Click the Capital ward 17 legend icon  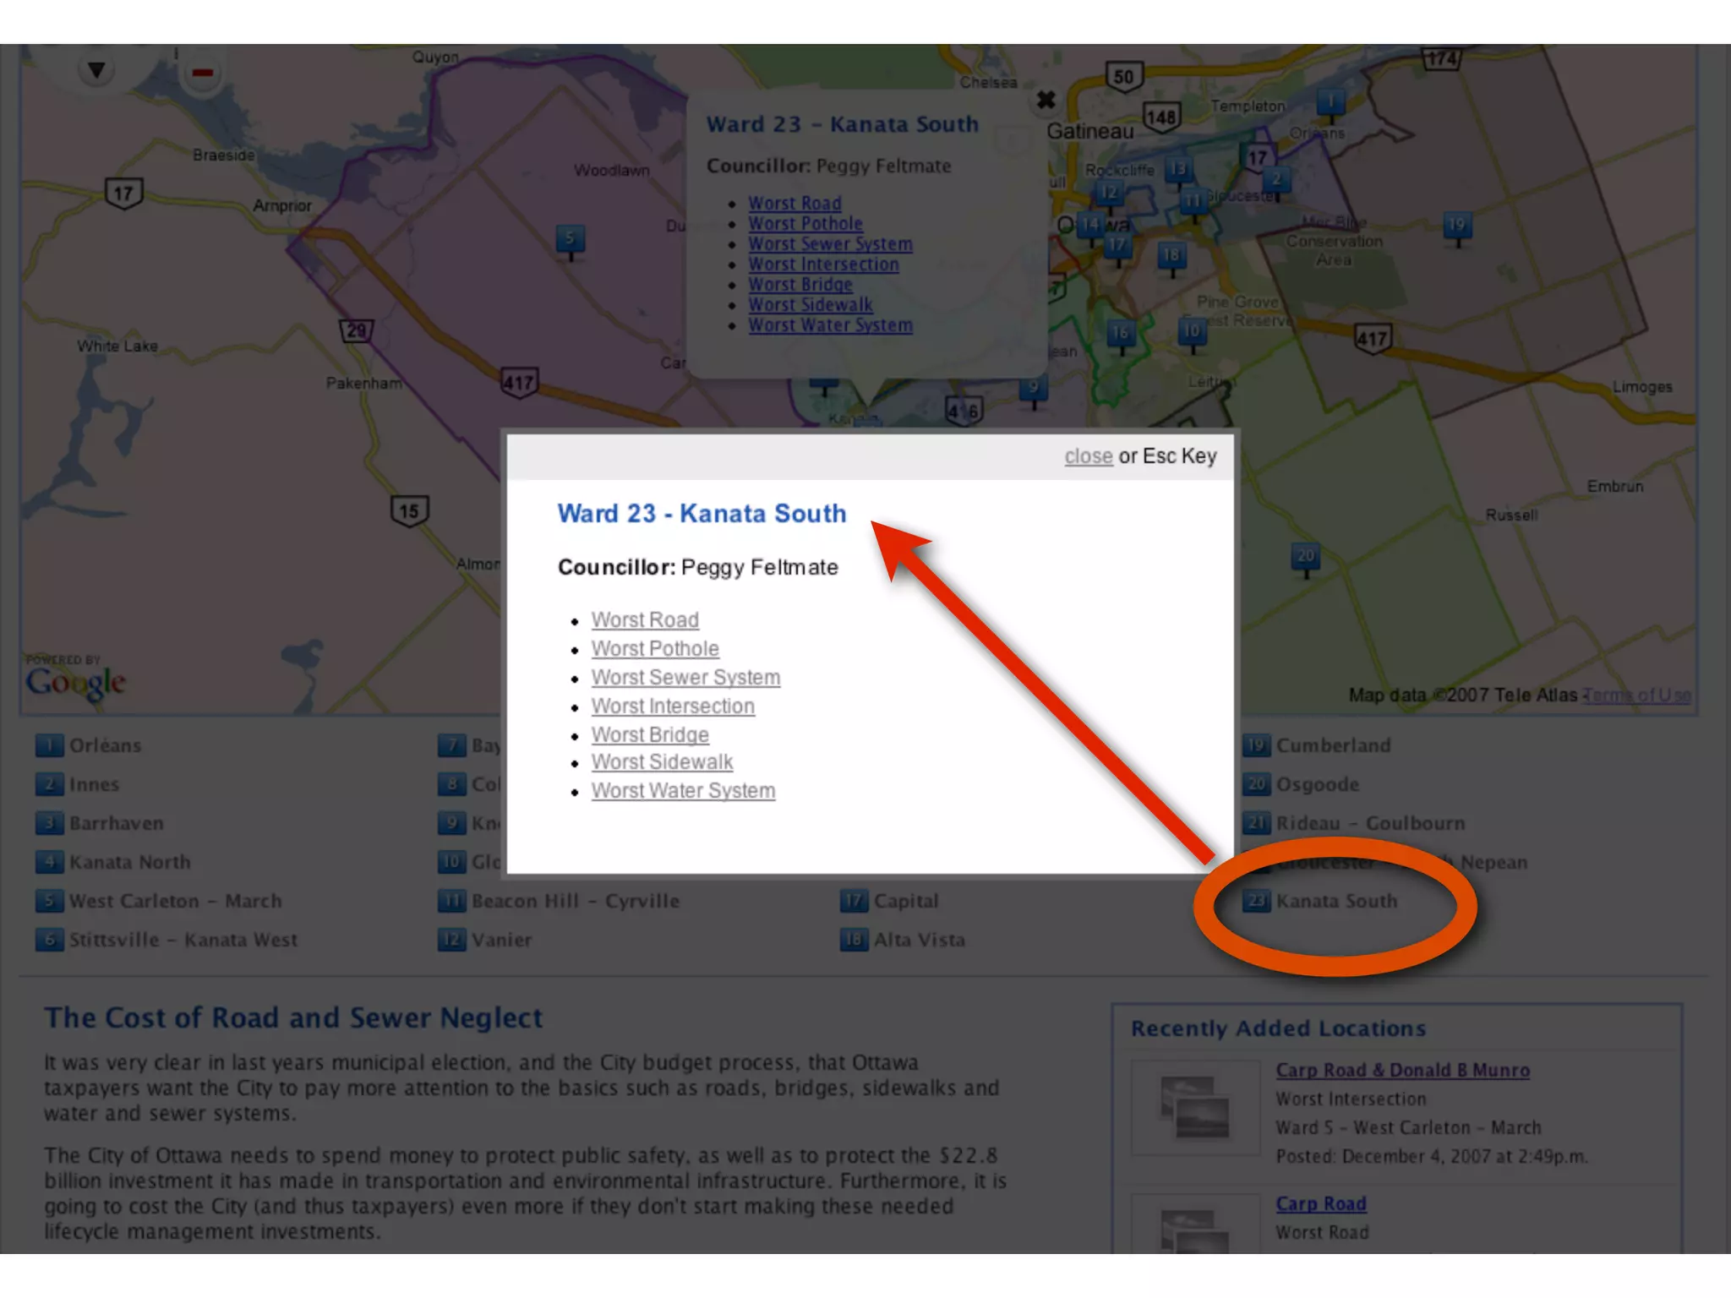tap(854, 901)
